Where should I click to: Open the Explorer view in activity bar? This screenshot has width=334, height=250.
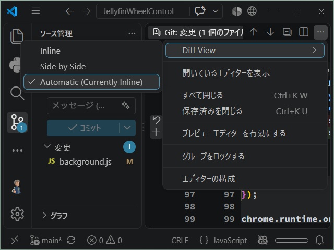click(x=17, y=36)
